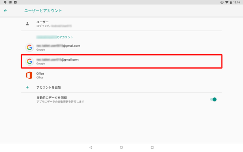
Task: Click the 13:16 clock
Action: point(237,2)
